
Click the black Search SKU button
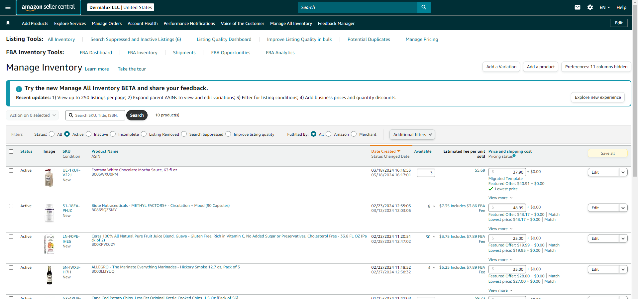tap(137, 115)
